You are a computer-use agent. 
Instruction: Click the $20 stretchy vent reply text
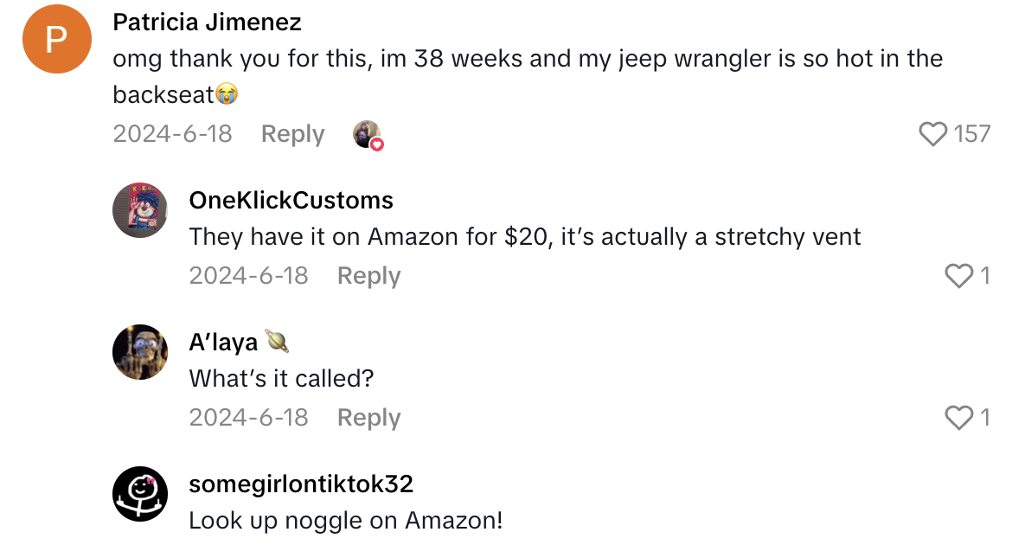[x=523, y=237]
